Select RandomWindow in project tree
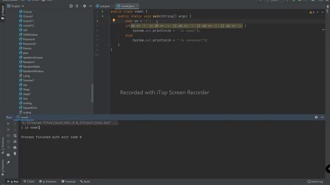Viewport: 330px width, 185px height. click(x=31, y=71)
